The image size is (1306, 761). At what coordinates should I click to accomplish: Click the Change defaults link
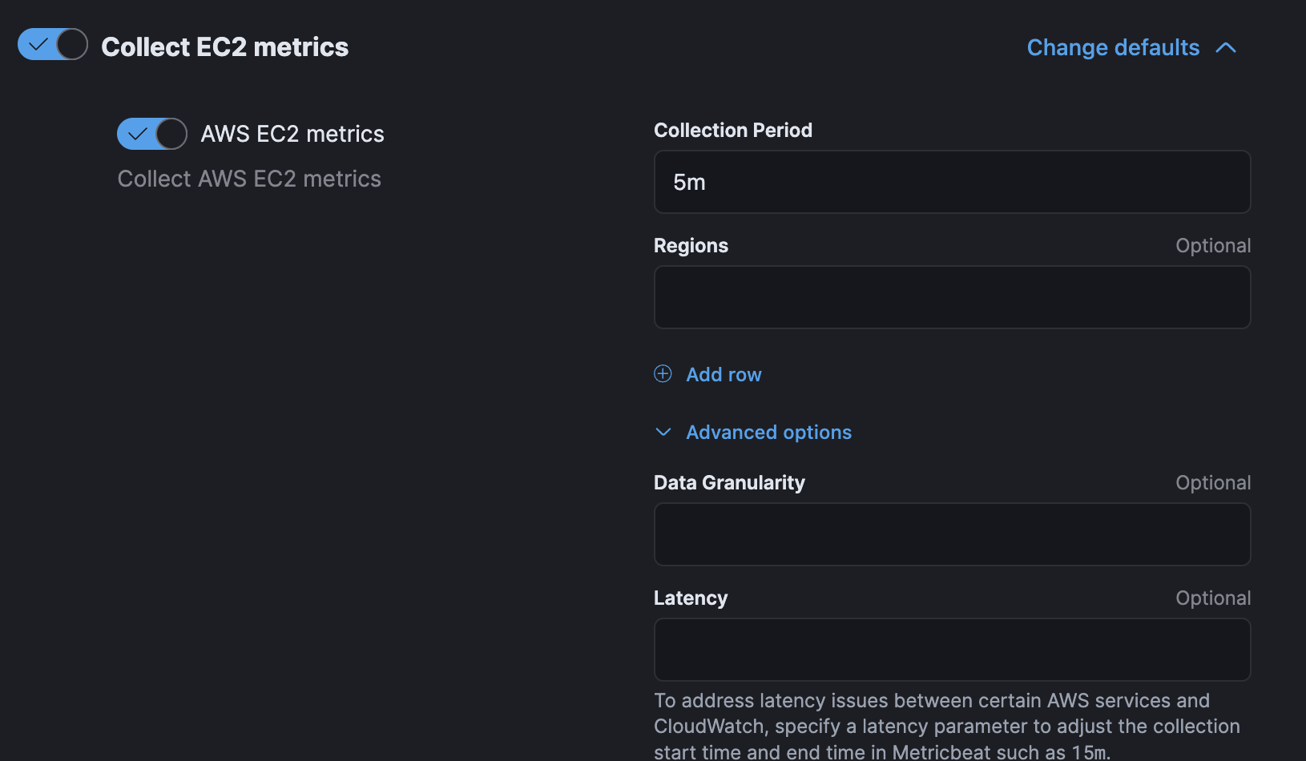pos(1113,48)
